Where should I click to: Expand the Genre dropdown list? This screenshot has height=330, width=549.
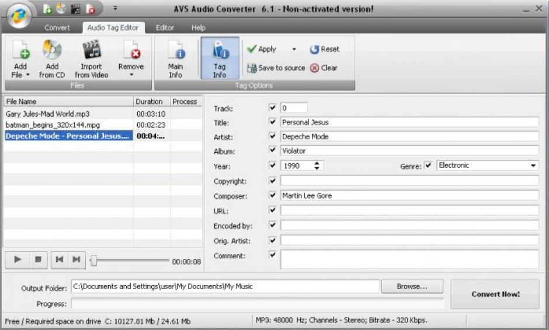coord(533,166)
